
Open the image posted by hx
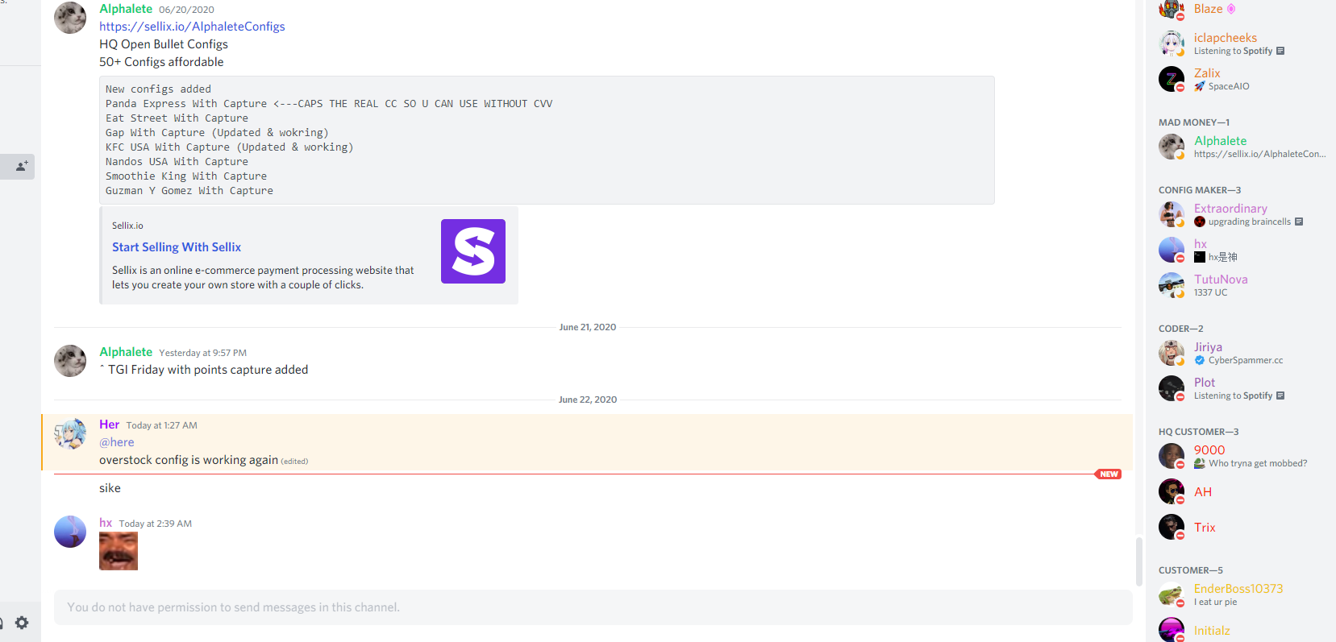click(x=119, y=551)
